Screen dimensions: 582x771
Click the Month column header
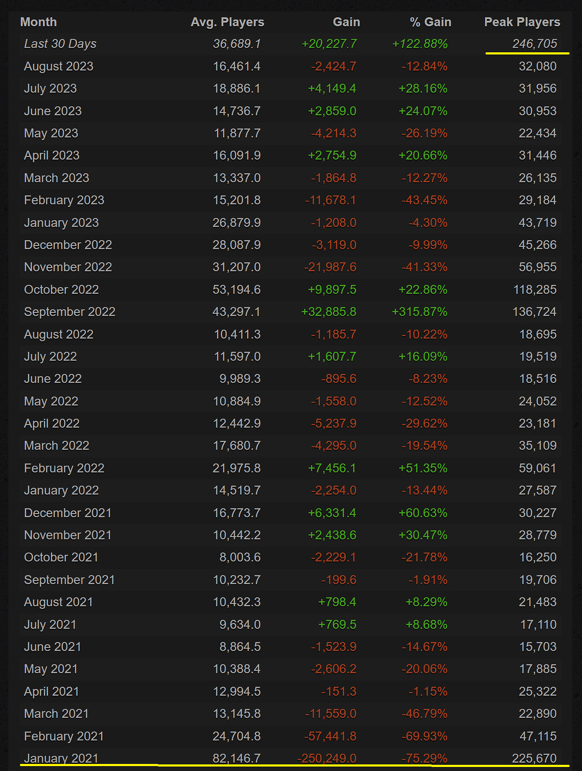(x=39, y=22)
